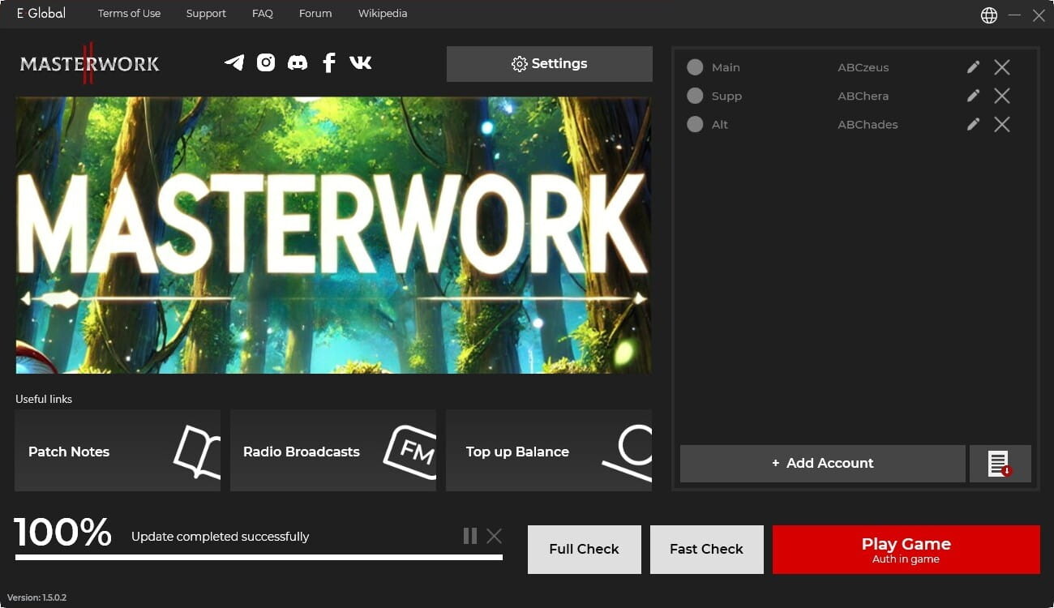Pause the update progress

469,536
